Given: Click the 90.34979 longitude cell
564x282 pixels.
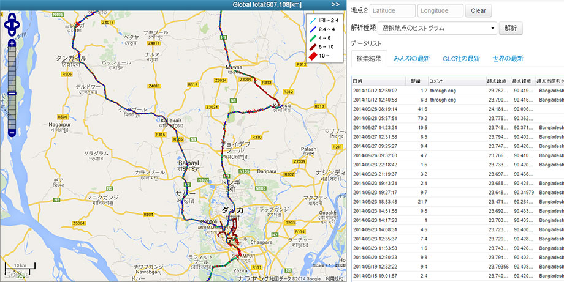Looking at the screenshot, I should 523,193.
